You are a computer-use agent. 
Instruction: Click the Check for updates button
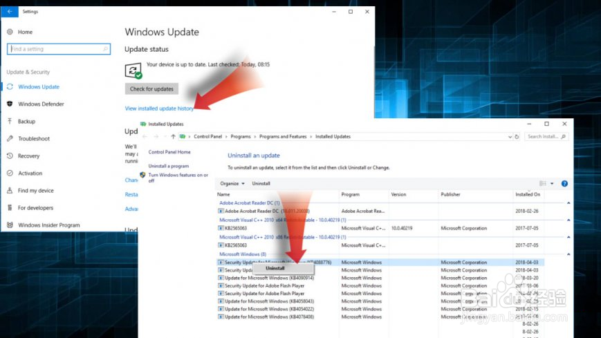pos(151,89)
